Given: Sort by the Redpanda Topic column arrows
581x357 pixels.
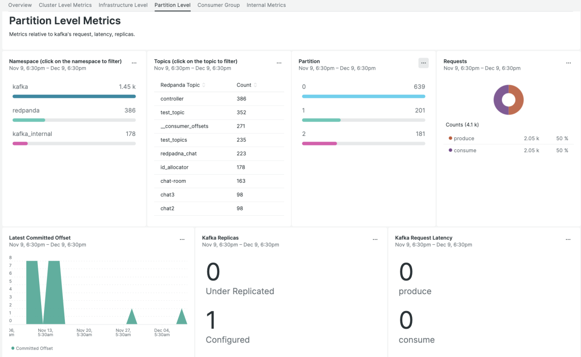Looking at the screenshot, I should click(204, 85).
